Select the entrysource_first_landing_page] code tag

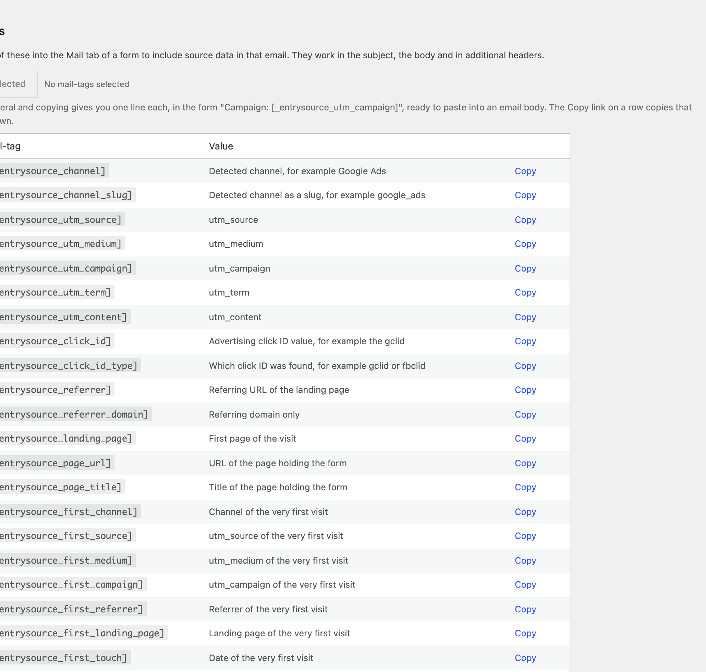(x=83, y=633)
